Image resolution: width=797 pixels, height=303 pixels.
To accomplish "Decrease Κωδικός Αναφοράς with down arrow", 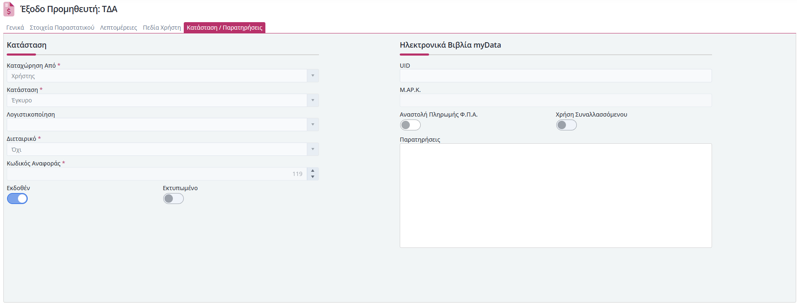I will click(313, 177).
